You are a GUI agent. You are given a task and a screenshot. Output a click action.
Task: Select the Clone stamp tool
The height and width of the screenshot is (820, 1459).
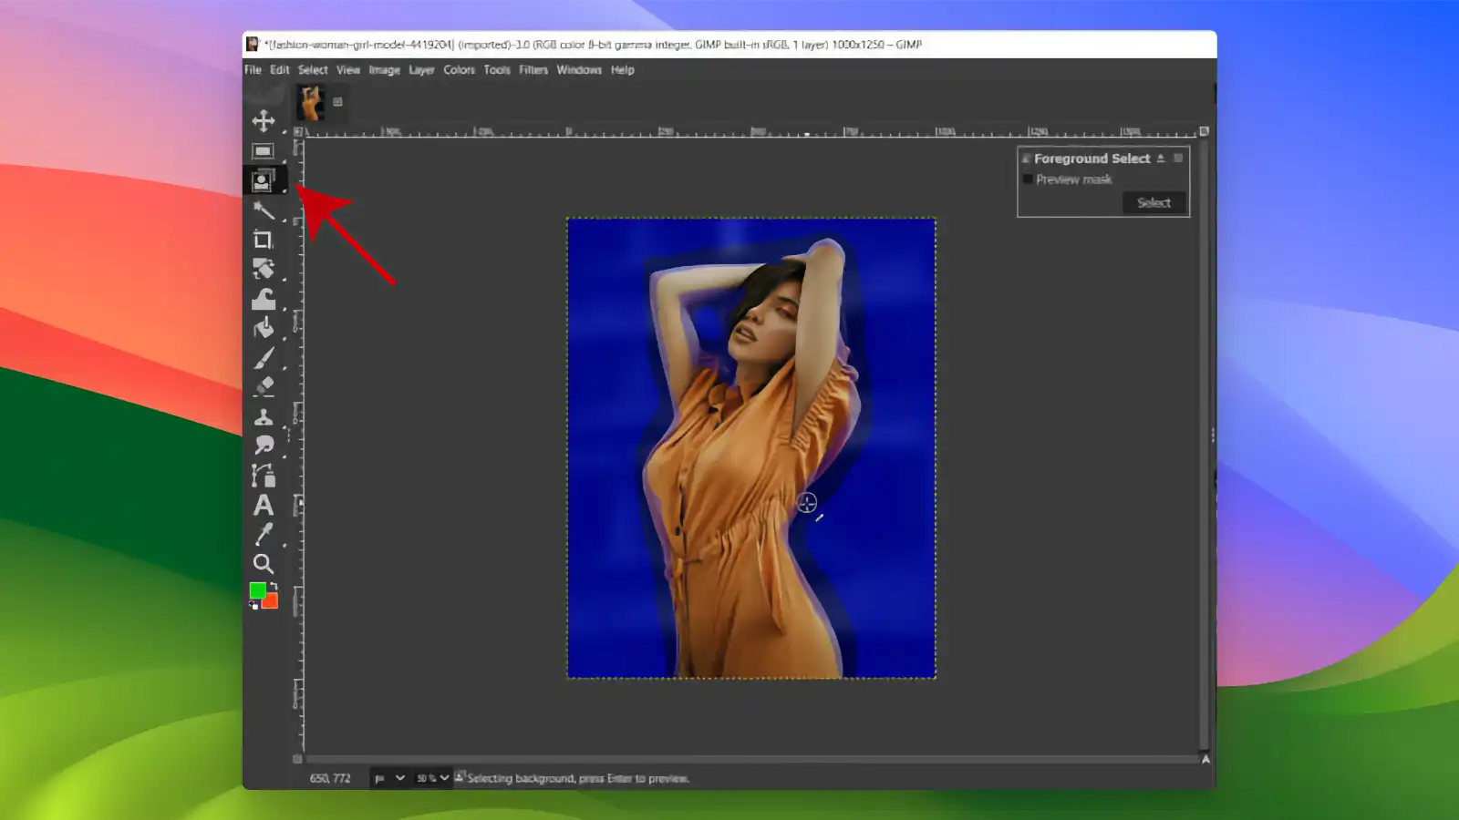click(264, 416)
